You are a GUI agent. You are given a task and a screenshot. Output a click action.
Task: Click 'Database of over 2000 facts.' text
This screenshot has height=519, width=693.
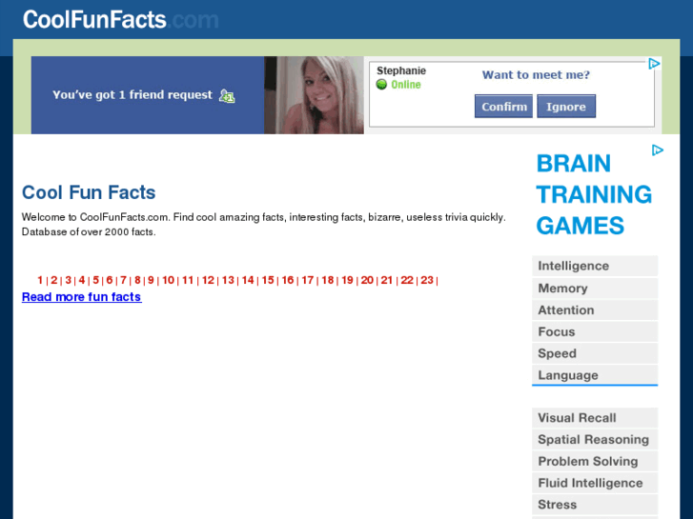click(89, 232)
